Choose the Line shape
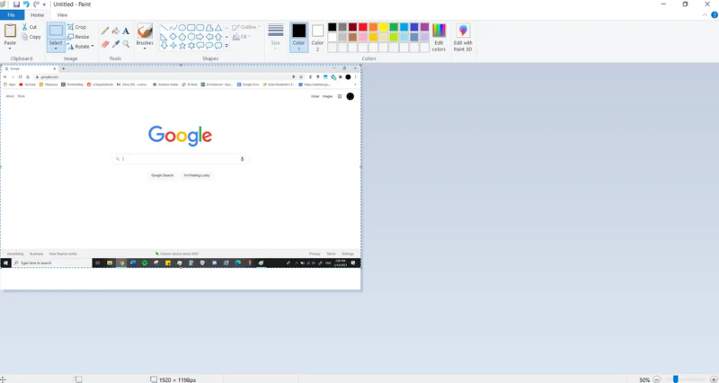Viewport: 719px width, 383px height. coord(164,28)
